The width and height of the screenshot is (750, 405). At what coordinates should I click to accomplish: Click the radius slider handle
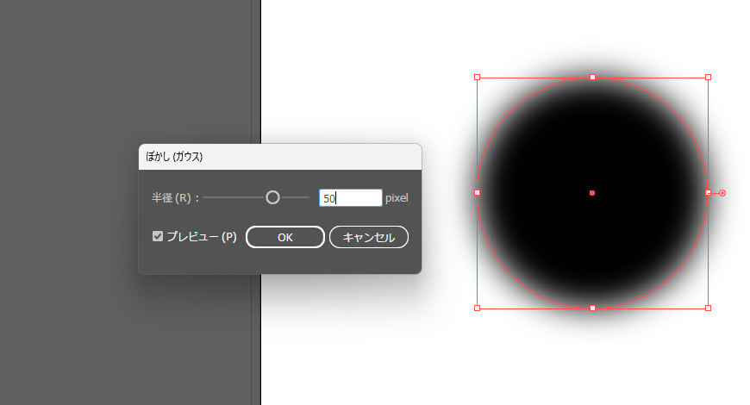coord(272,197)
